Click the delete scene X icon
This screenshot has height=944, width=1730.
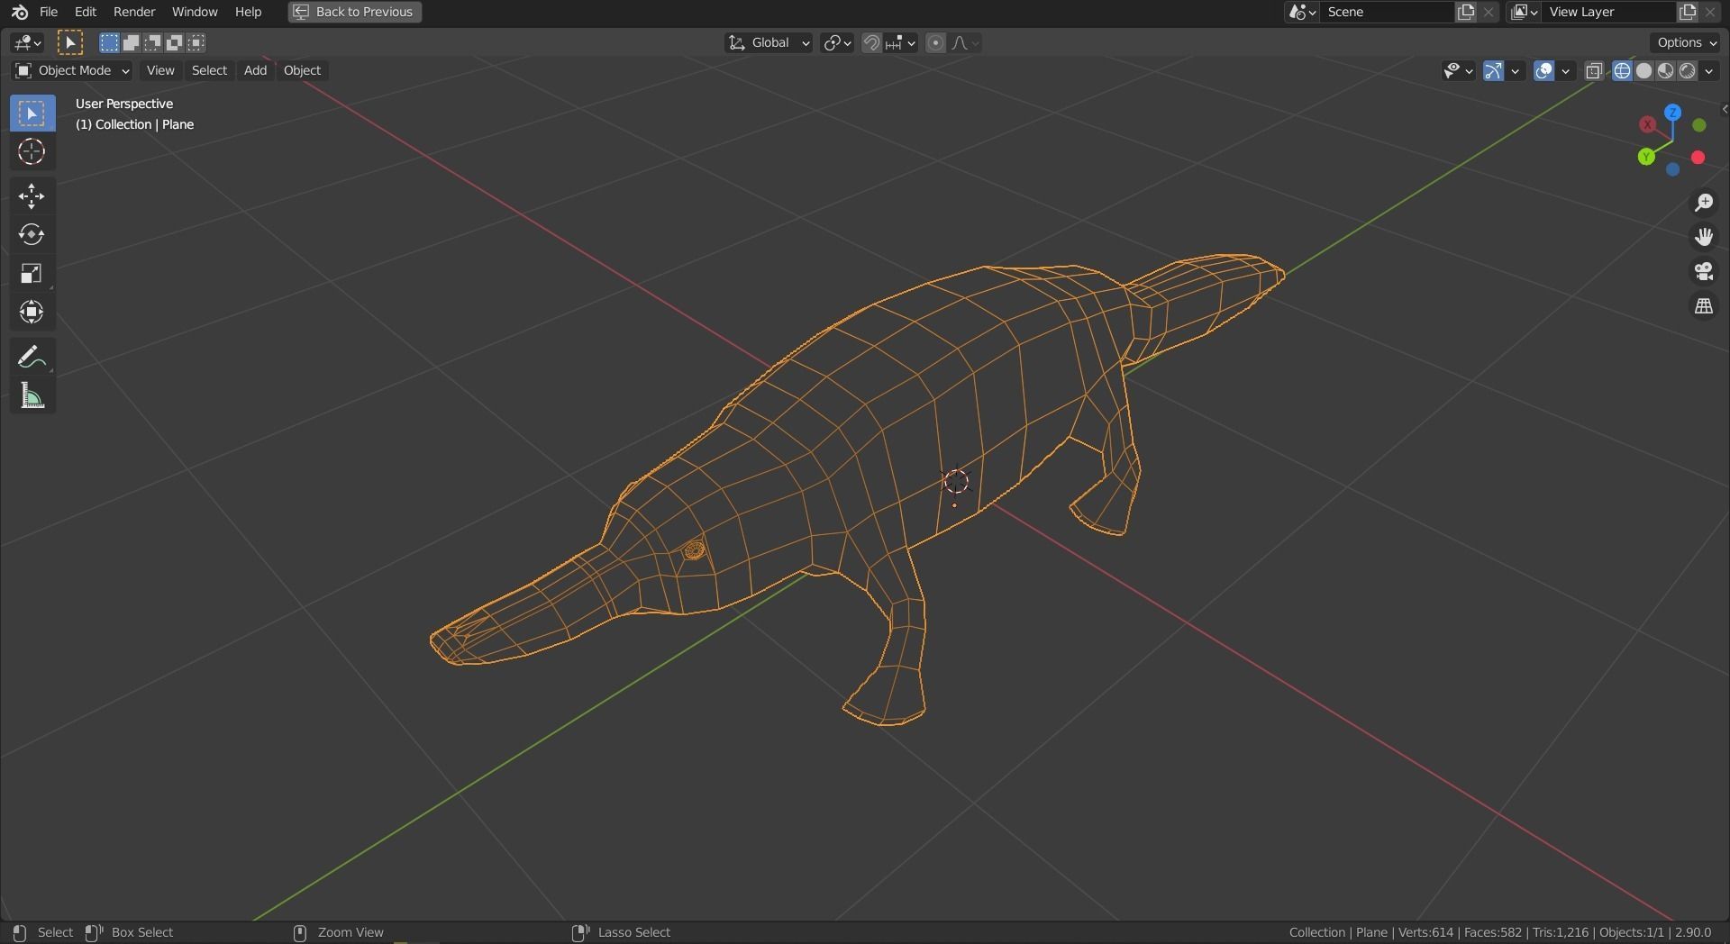[1489, 12]
